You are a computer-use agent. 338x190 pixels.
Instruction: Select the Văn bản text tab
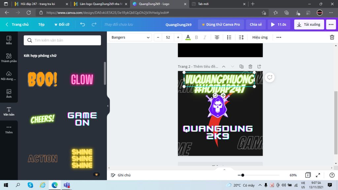[9, 111]
